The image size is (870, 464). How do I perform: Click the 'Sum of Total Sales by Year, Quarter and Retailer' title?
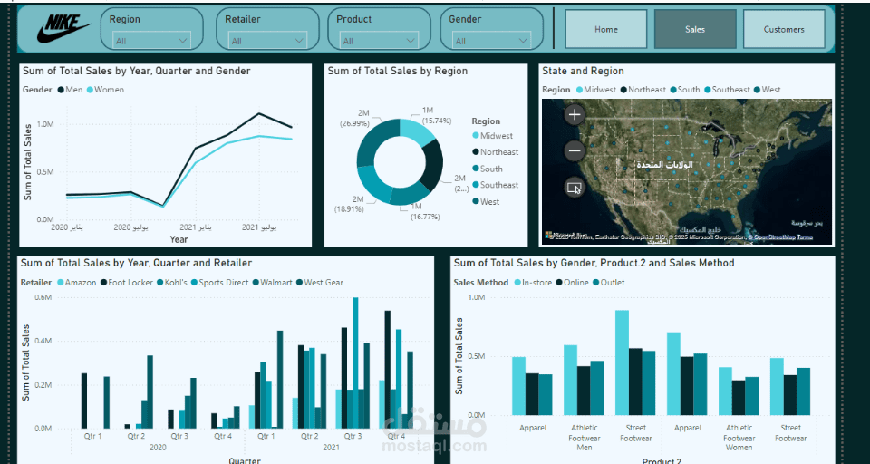[x=137, y=263]
